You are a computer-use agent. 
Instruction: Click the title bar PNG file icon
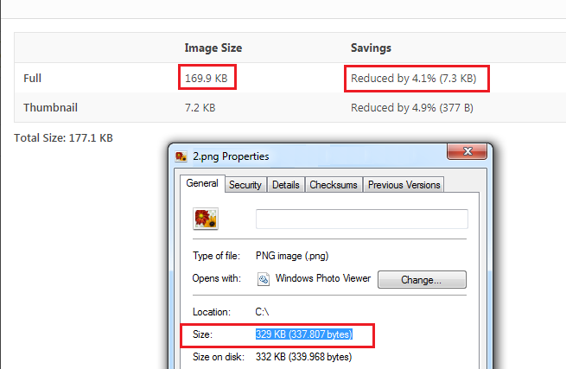pos(181,156)
